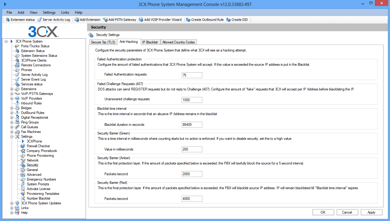
Task: Open Advanced settings node
Action: click(x=34, y=175)
